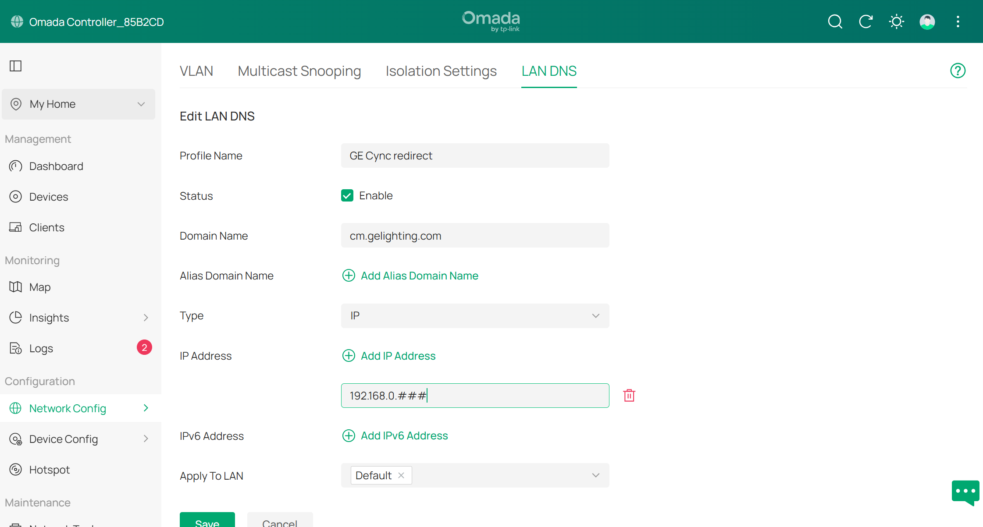Delete the 192.168.0.### IP entry

click(629, 396)
